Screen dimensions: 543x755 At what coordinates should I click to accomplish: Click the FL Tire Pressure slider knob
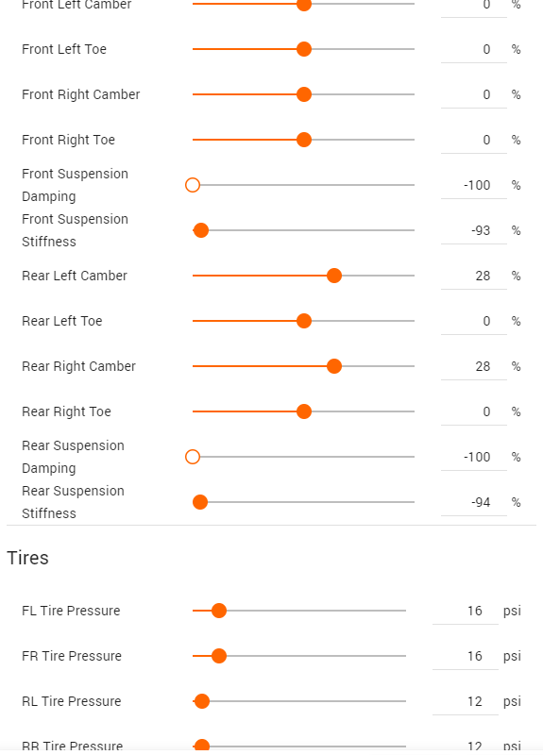pyautogui.click(x=219, y=611)
